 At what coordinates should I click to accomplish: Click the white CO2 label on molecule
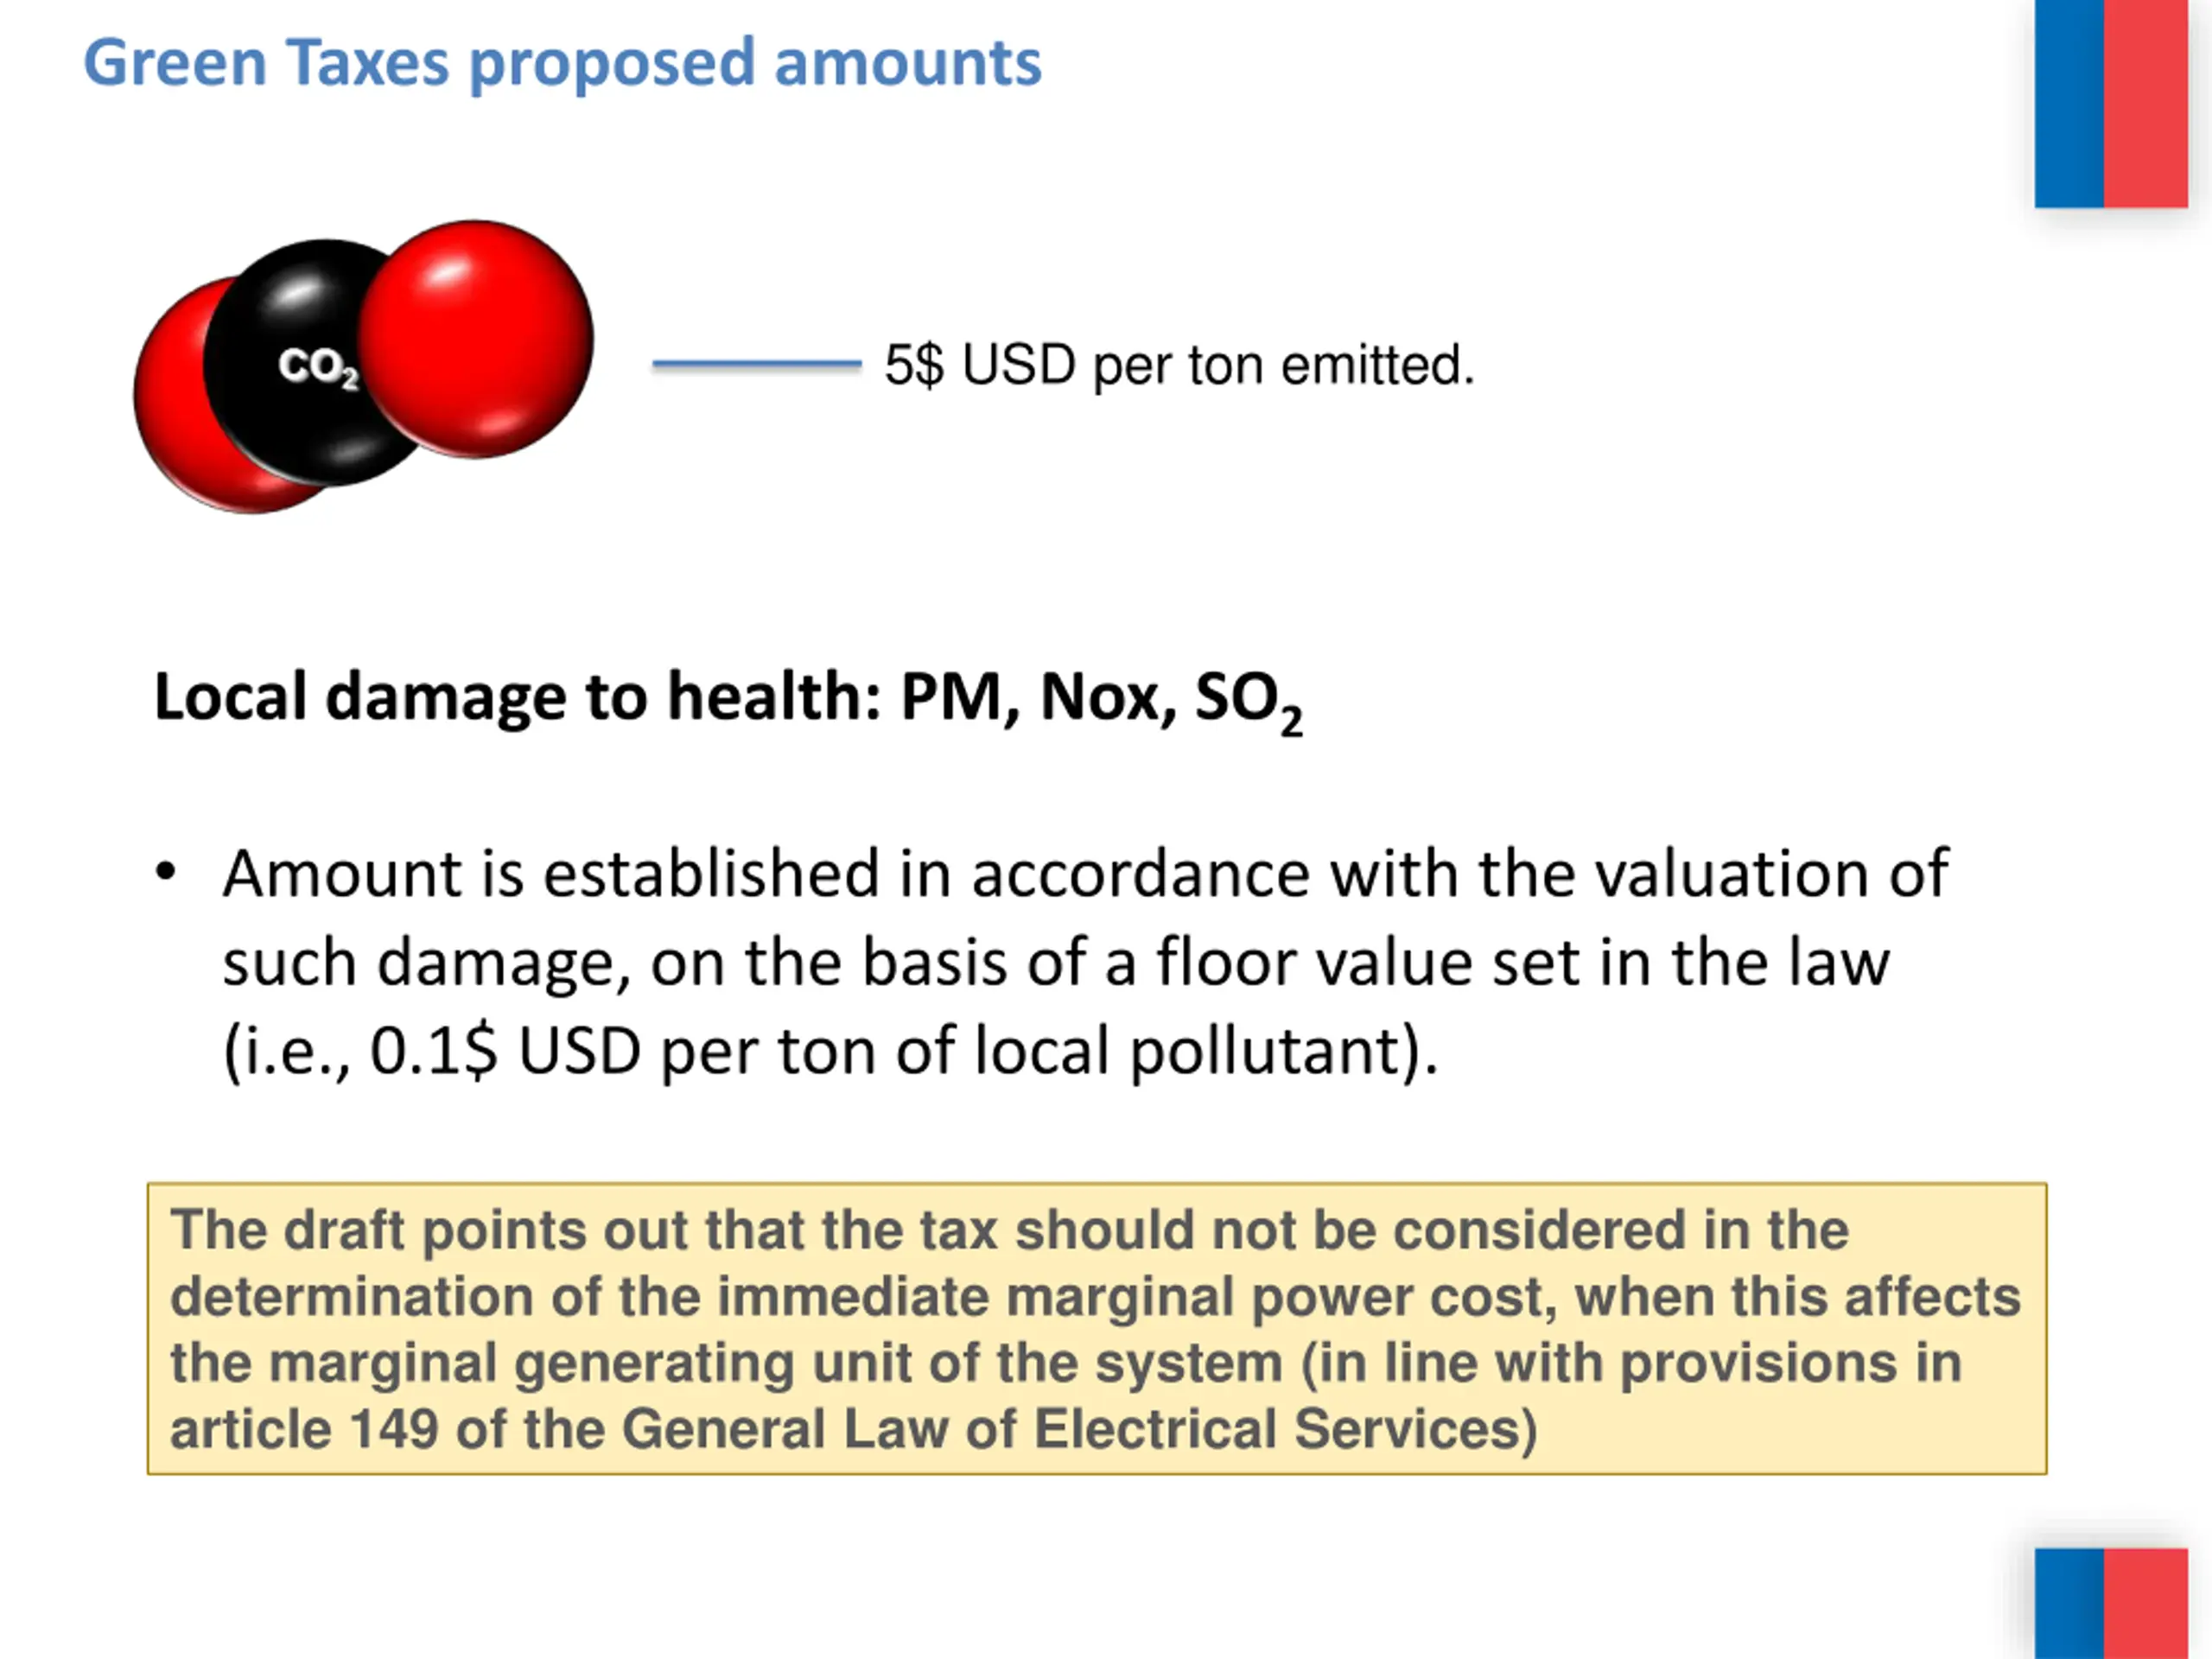pos(318,367)
